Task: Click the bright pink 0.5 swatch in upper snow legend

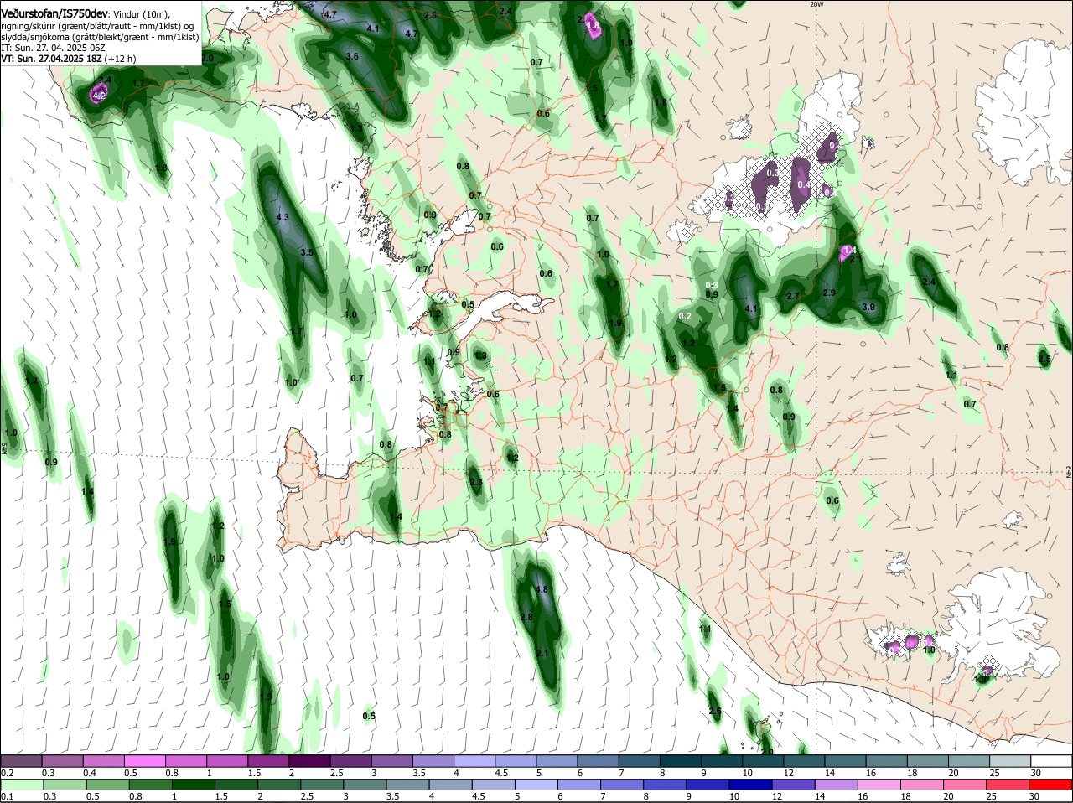Action: pyautogui.click(x=144, y=760)
